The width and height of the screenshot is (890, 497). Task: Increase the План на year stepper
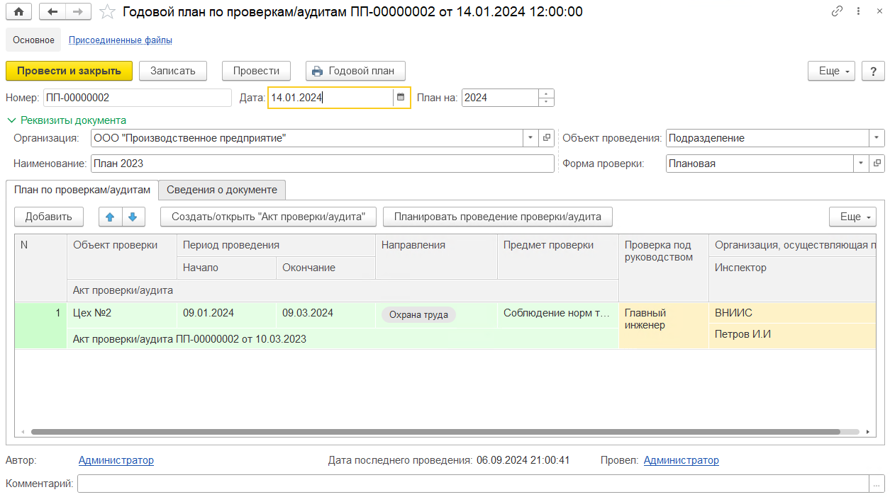point(546,93)
